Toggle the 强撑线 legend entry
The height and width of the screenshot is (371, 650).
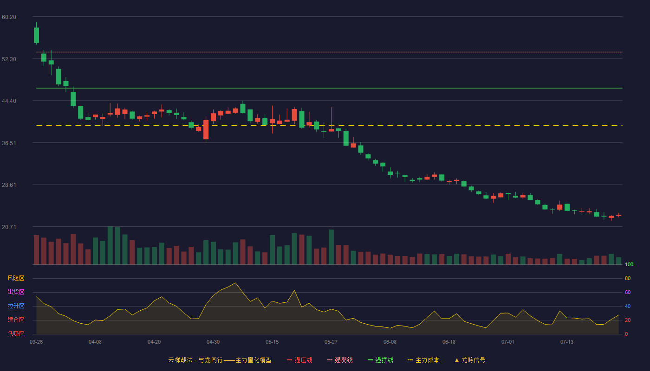380,360
